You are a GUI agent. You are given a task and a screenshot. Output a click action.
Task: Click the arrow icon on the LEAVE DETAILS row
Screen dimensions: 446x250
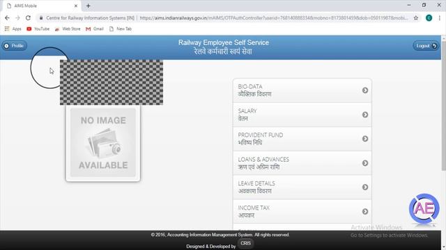(x=365, y=187)
